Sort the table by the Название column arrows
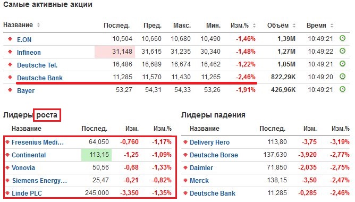355x202 pixels. click(x=38, y=25)
